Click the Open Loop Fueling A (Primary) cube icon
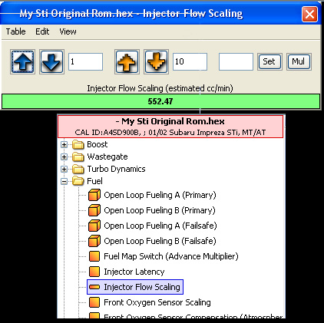Viewport: 324px width, 323px height. coord(94,195)
